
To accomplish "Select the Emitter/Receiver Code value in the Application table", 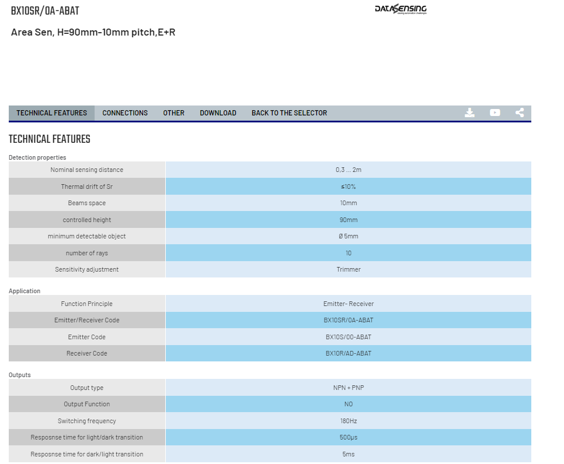I will coord(349,321).
